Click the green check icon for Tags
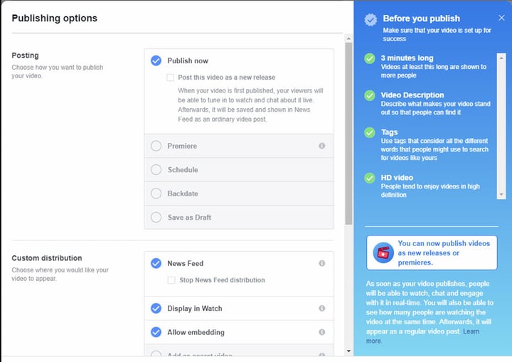The width and height of the screenshot is (512, 362). click(x=370, y=133)
